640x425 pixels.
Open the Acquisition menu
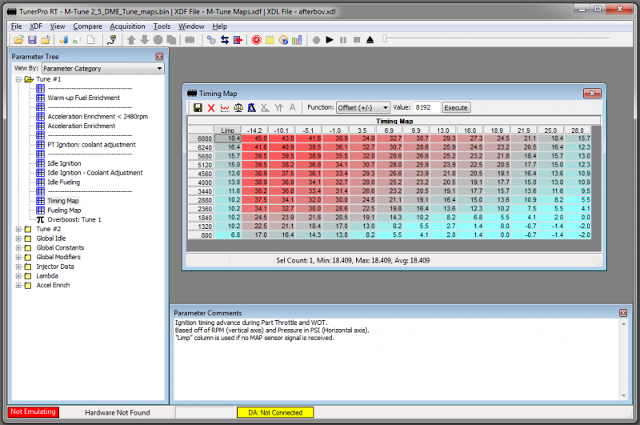127,26
